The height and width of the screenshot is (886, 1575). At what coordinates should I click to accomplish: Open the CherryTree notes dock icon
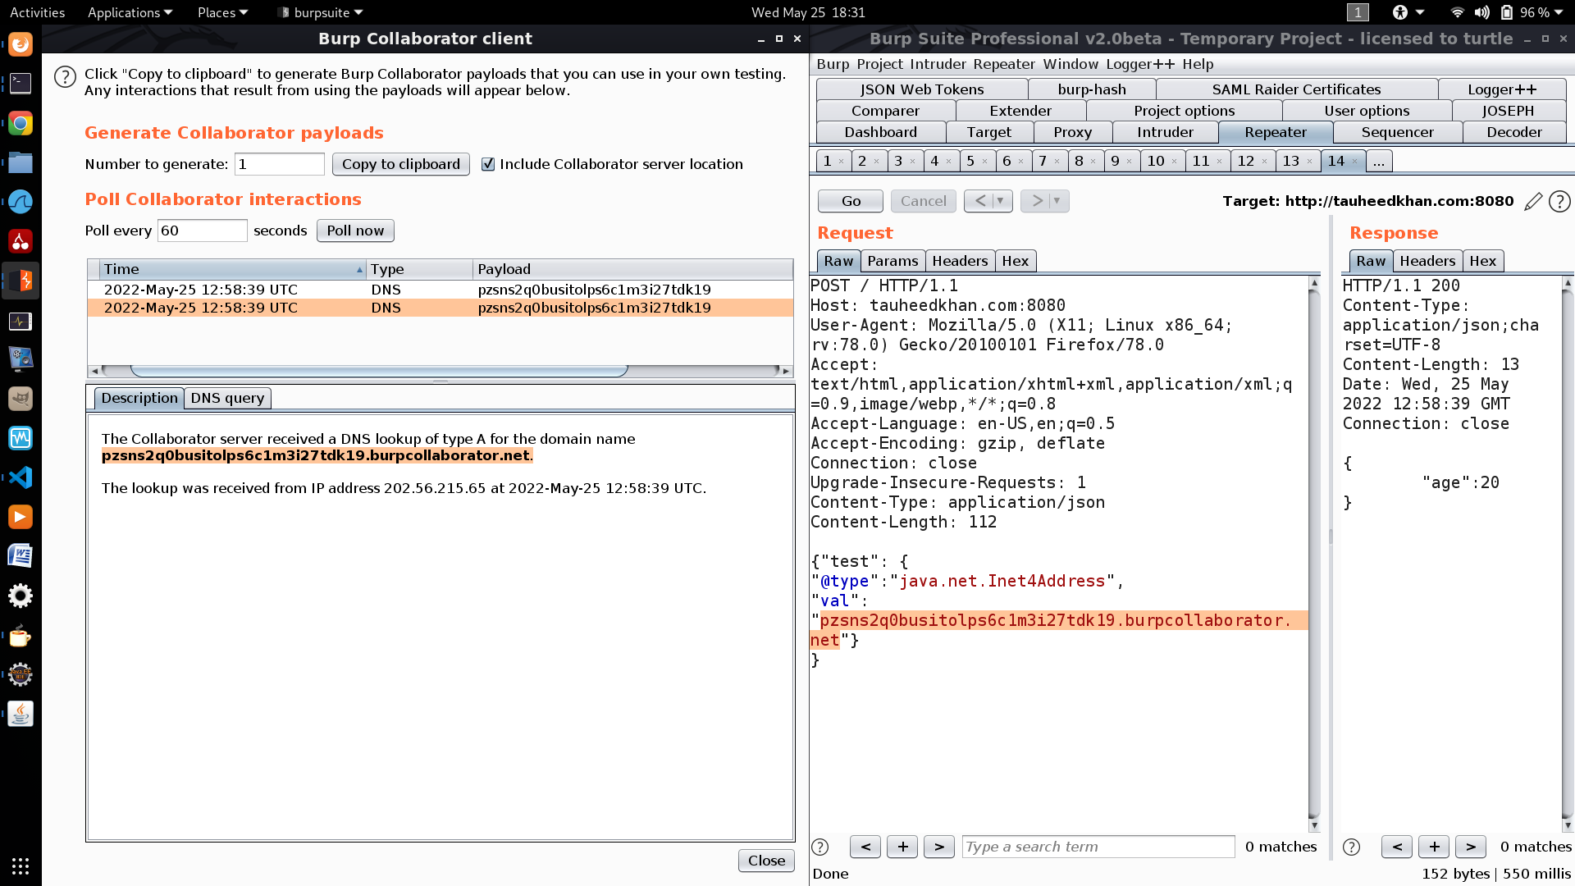21,241
